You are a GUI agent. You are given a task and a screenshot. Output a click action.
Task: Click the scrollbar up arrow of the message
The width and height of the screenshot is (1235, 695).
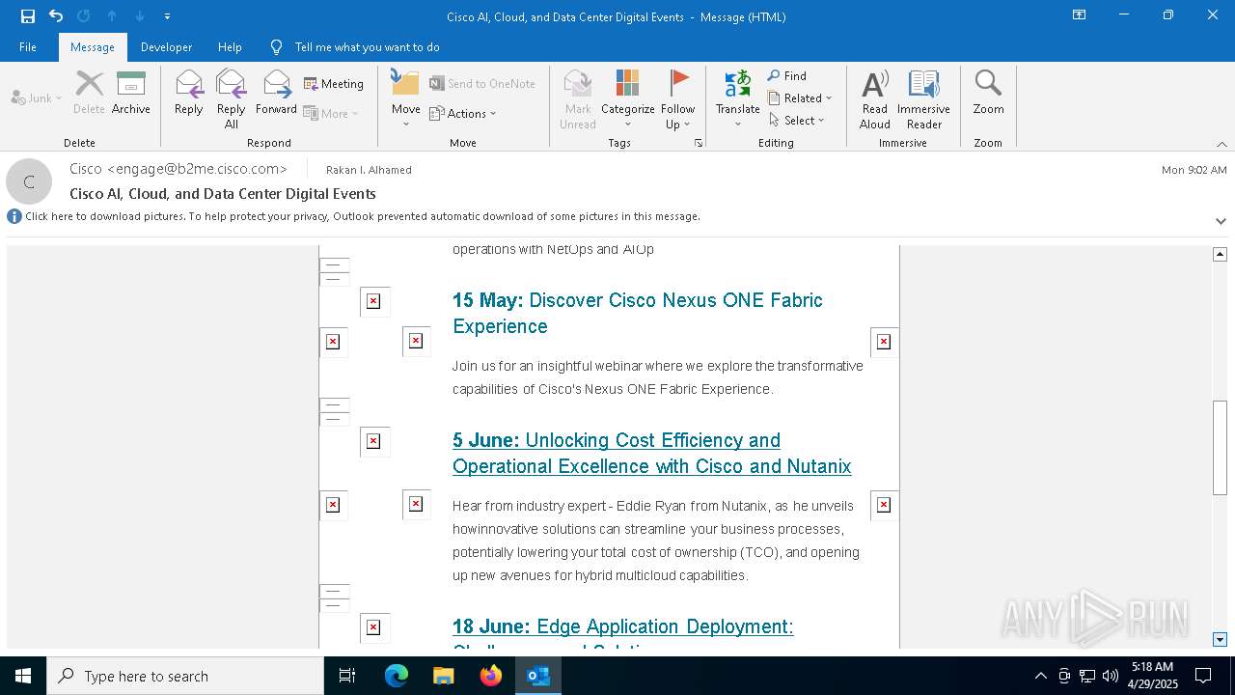pyautogui.click(x=1220, y=254)
